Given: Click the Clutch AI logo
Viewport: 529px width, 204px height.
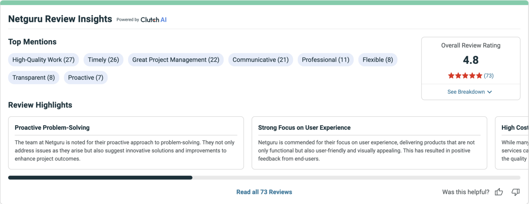Looking at the screenshot, I should click(154, 20).
